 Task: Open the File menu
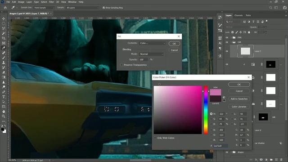tap(8, 2)
